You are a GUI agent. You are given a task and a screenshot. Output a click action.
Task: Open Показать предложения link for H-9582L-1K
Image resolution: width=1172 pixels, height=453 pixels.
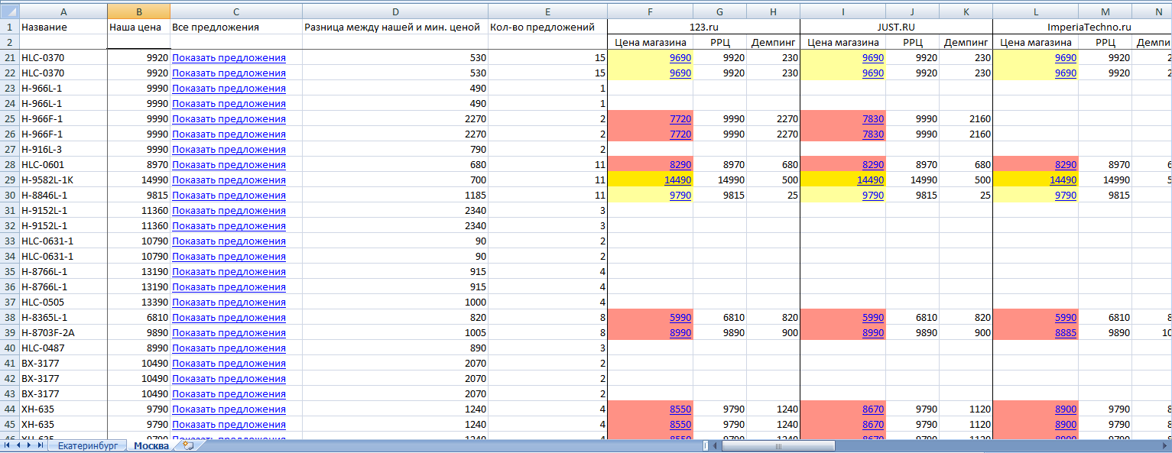pos(229,180)
